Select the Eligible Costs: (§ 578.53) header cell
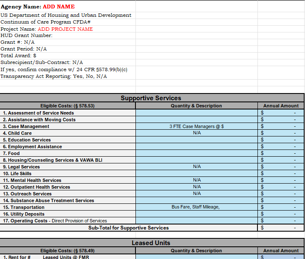Viewport: 305px width, 259px height. 68,106
